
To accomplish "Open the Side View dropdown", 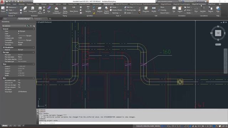I will [x=129, y=7].
